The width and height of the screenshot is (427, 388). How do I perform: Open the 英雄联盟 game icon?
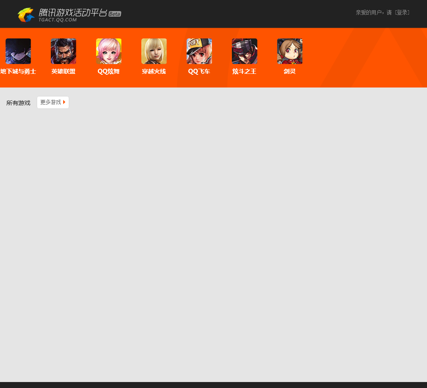pos(64,51)
